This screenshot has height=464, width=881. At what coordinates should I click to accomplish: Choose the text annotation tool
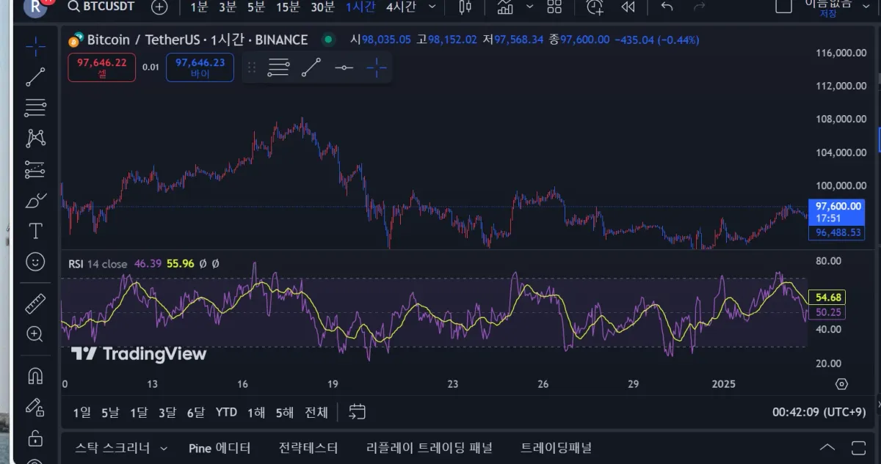(x=35, y=232)
